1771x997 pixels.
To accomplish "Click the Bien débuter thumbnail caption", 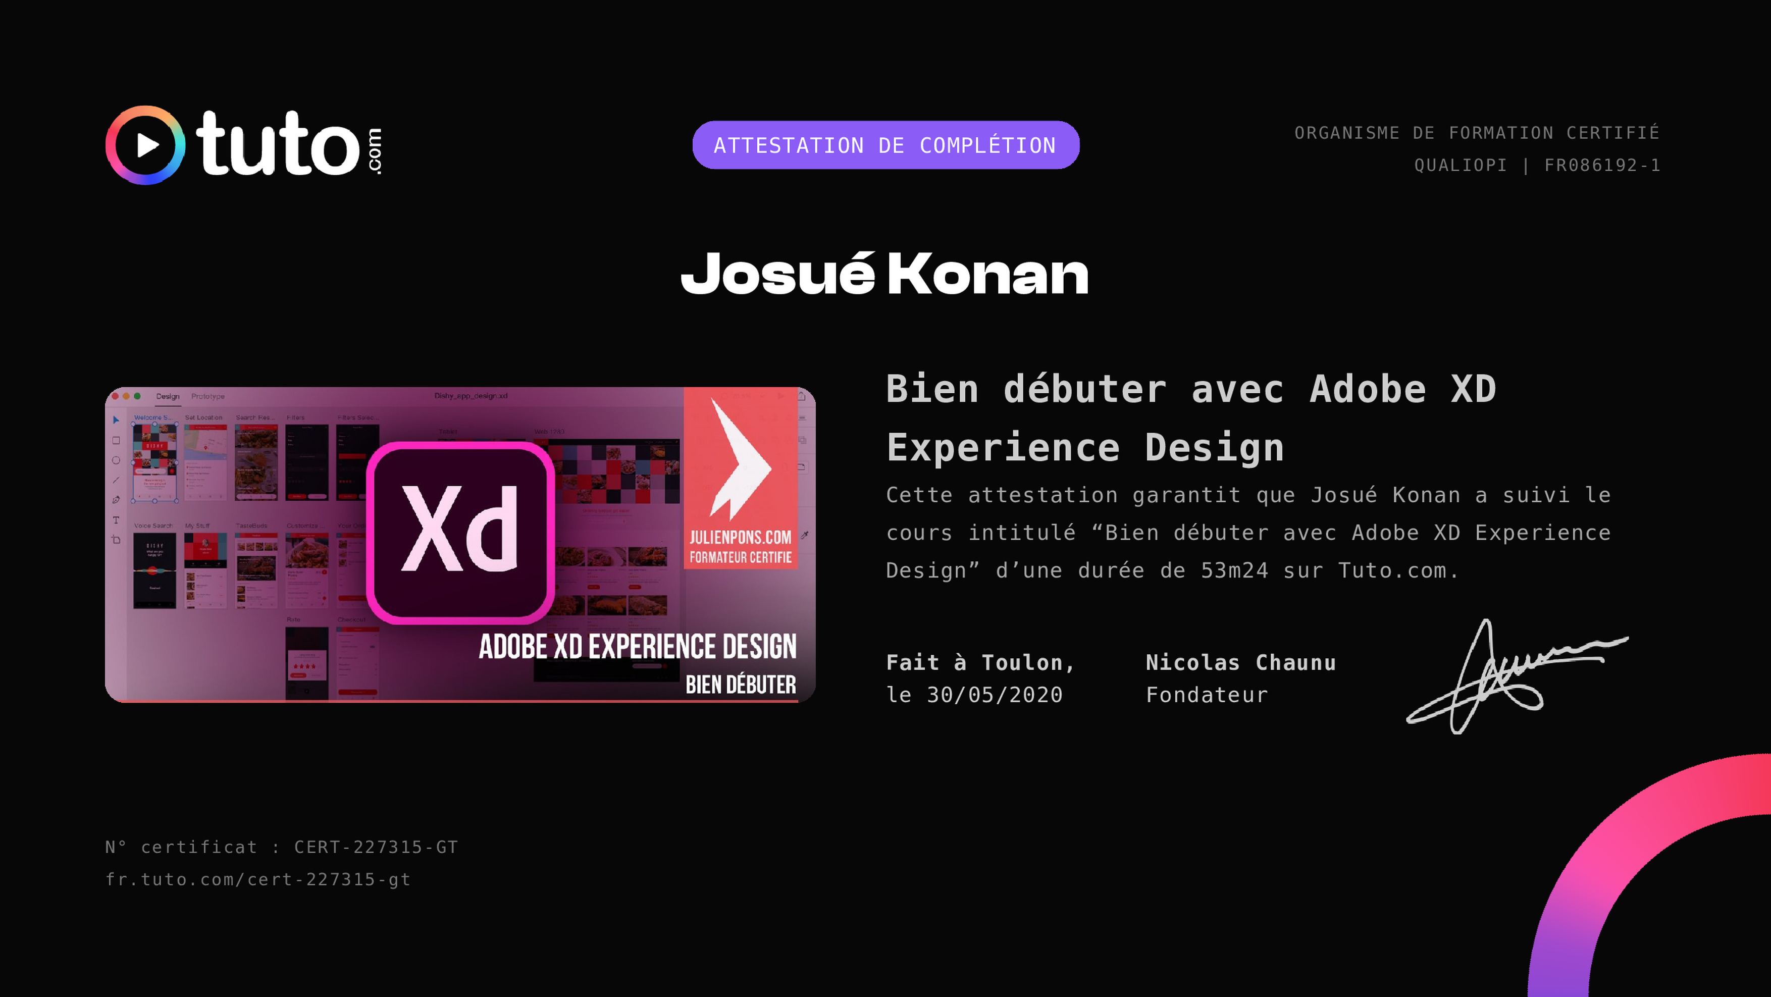I will 741,684.
